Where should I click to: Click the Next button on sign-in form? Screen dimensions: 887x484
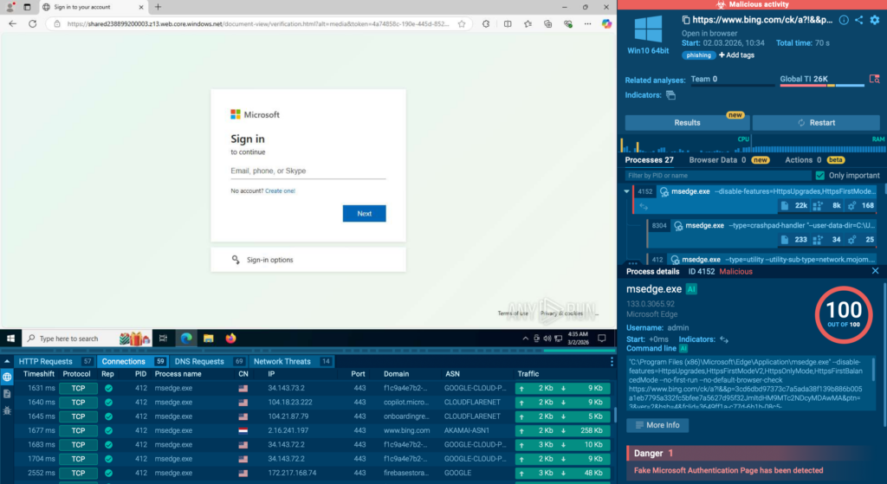pos(365,213)
